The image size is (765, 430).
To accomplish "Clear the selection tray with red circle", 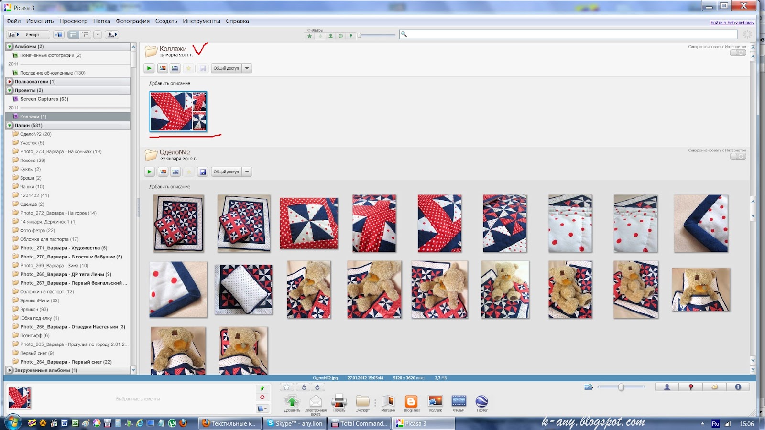I will coord(262,397).
